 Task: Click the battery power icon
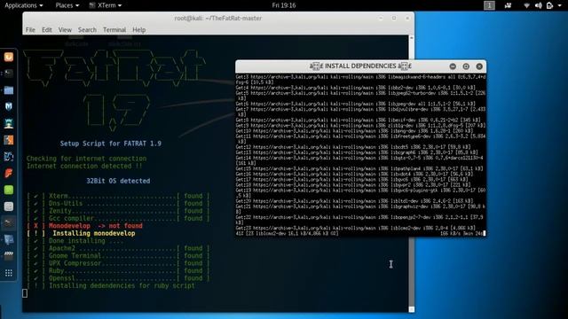(549, 5)
